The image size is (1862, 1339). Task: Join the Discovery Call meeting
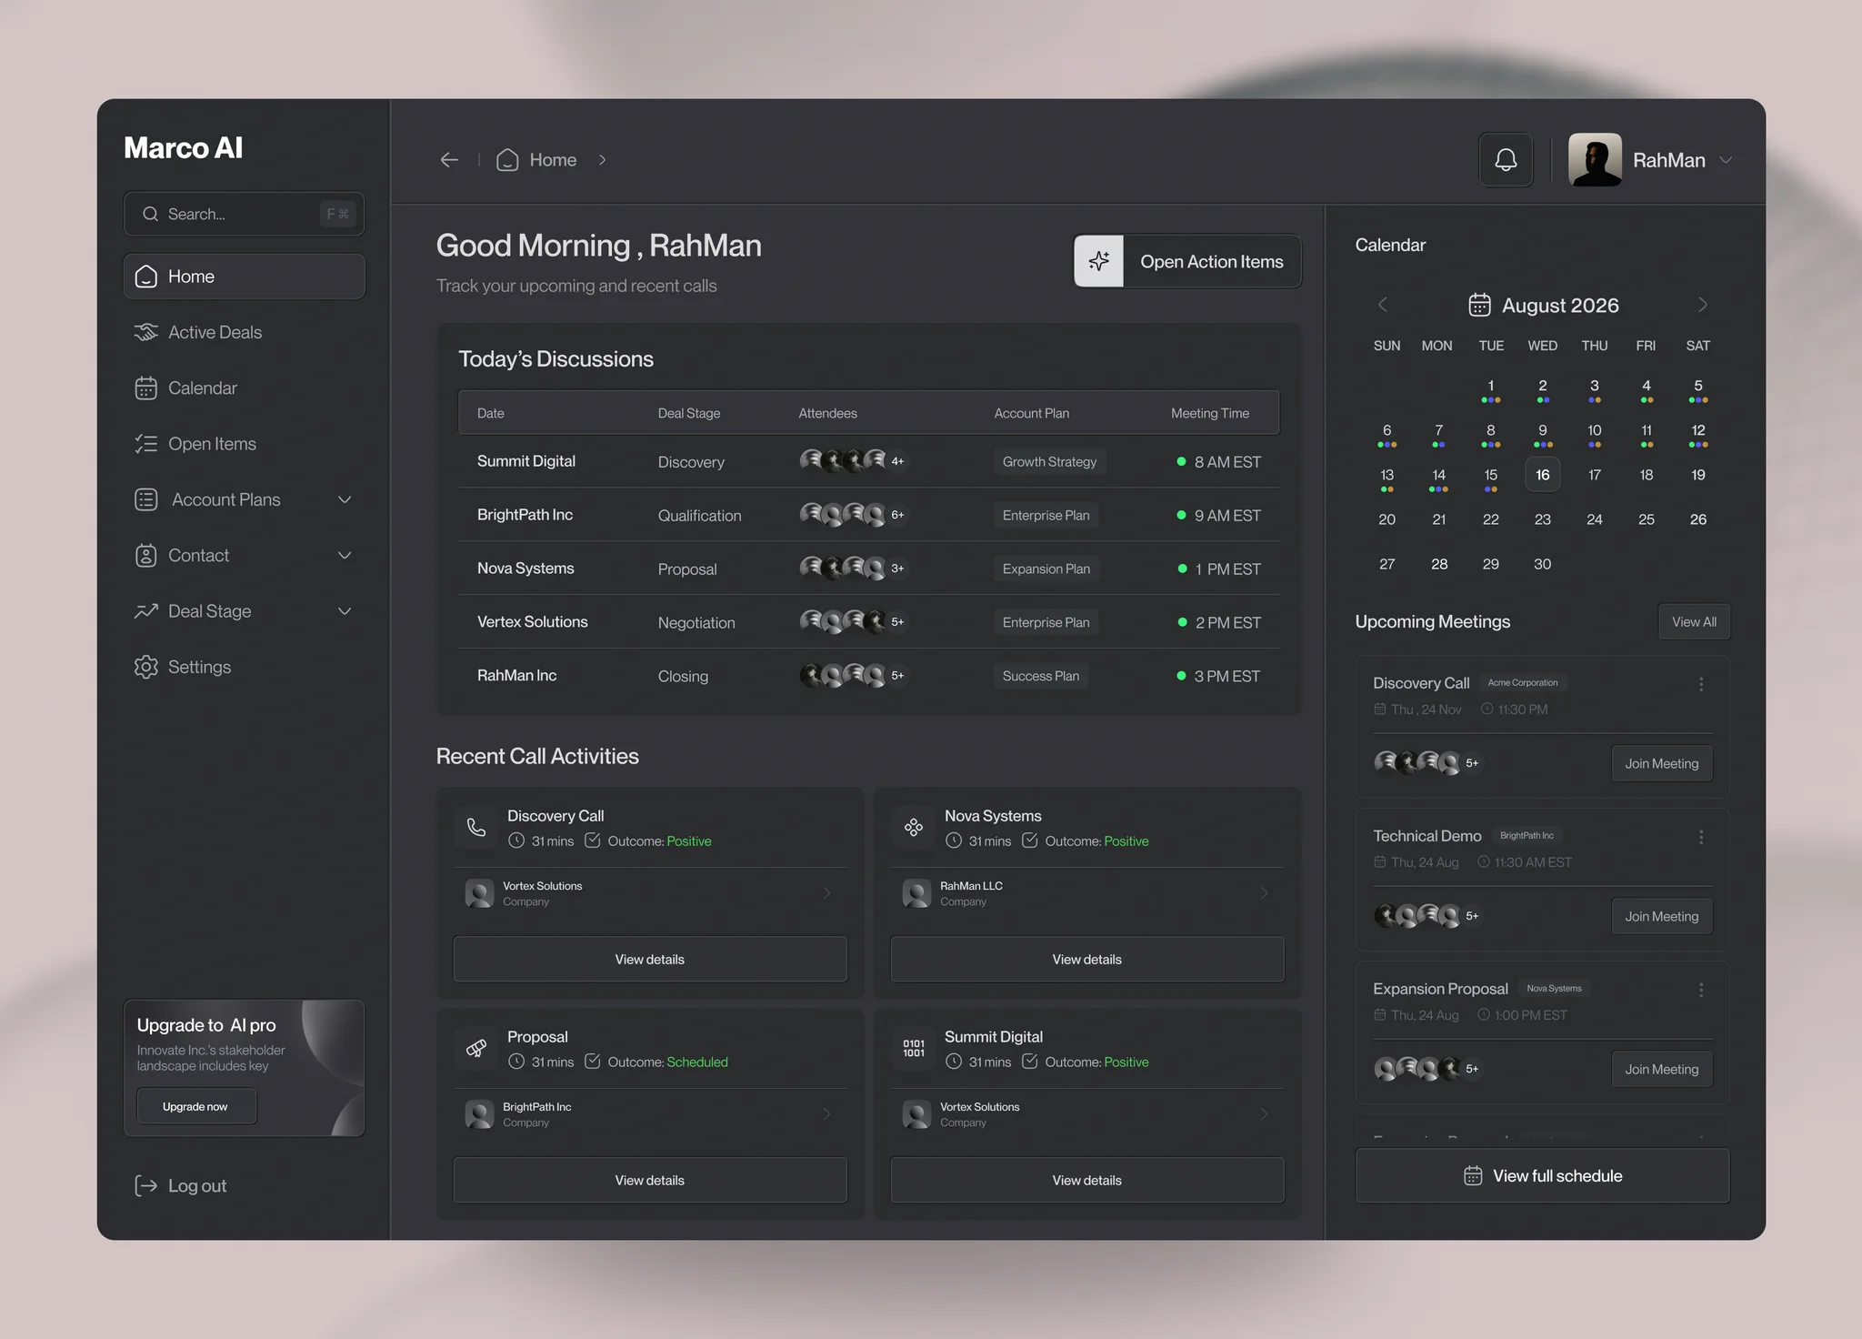[x=1661, y=763]
